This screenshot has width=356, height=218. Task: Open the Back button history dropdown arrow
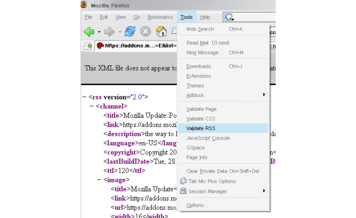99,32
